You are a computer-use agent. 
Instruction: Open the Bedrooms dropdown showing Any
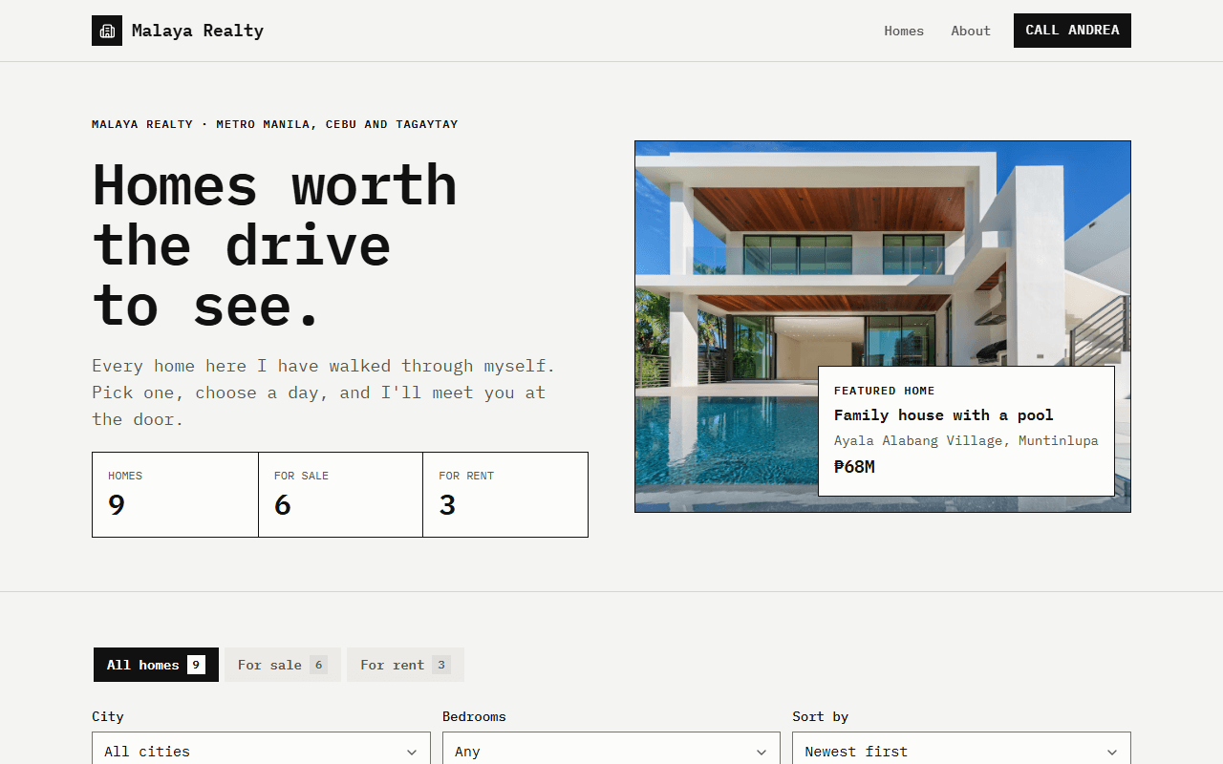point(611,751)
